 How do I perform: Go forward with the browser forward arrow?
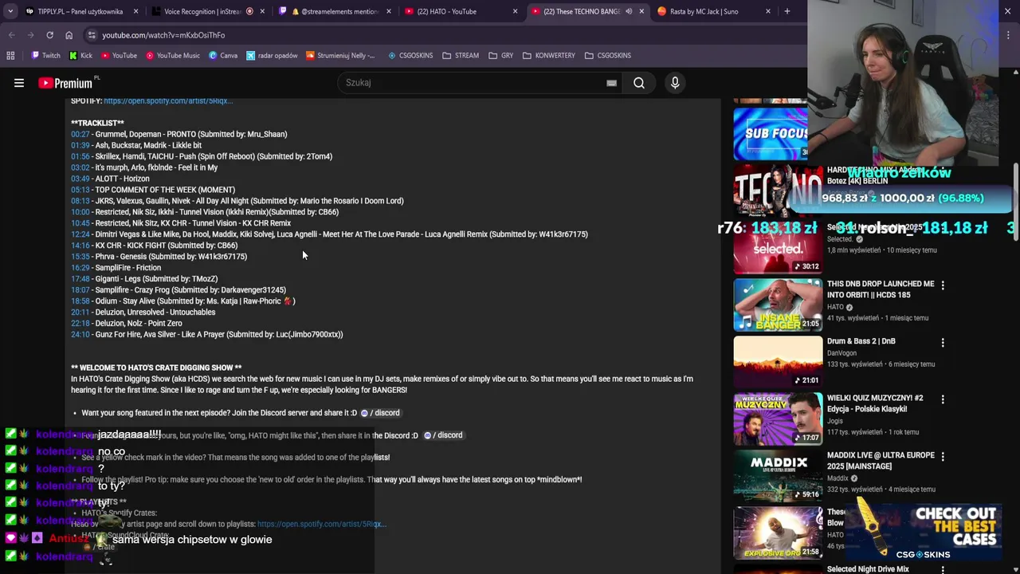pyautogui.click(x=30, y=35)
